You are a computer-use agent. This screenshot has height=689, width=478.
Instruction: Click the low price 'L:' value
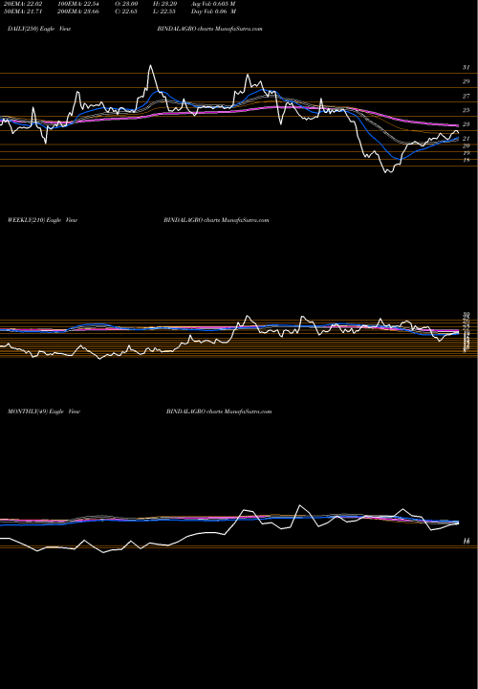(166, 11)
